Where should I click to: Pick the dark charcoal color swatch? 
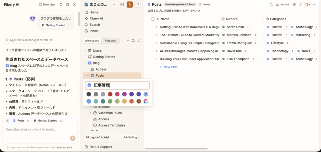(x=89, y=94)
